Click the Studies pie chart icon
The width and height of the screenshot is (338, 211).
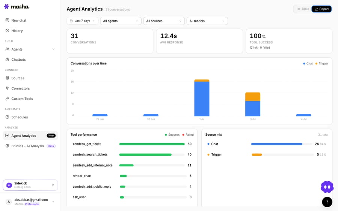[8, 146]
